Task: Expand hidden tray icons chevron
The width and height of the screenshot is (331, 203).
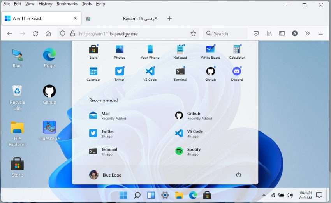Action: point(264,195)
